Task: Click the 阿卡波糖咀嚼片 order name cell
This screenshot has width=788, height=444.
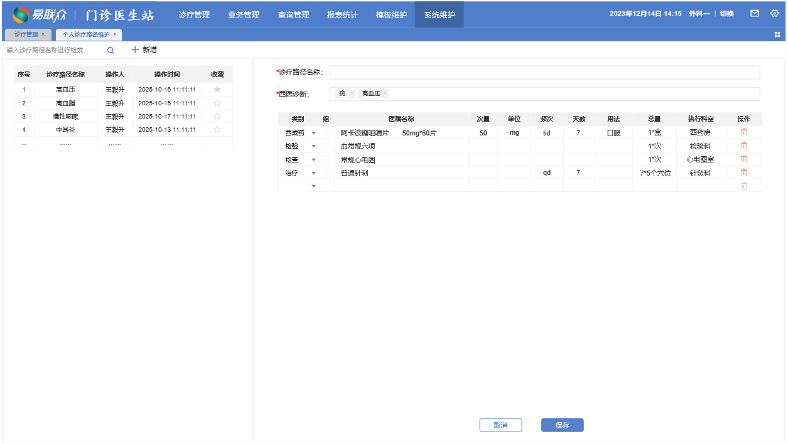Action: (x=401, y=133)
